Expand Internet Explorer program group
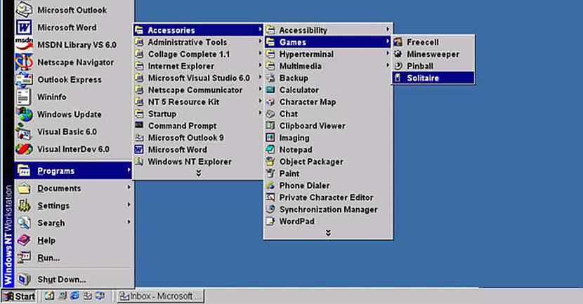 click(198, 67)
